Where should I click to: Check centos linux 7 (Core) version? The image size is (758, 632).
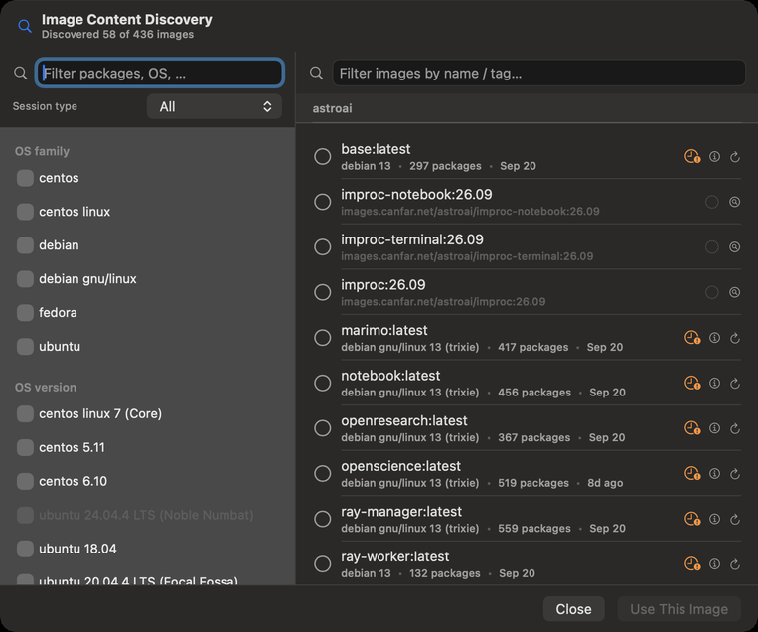point(25,414)
